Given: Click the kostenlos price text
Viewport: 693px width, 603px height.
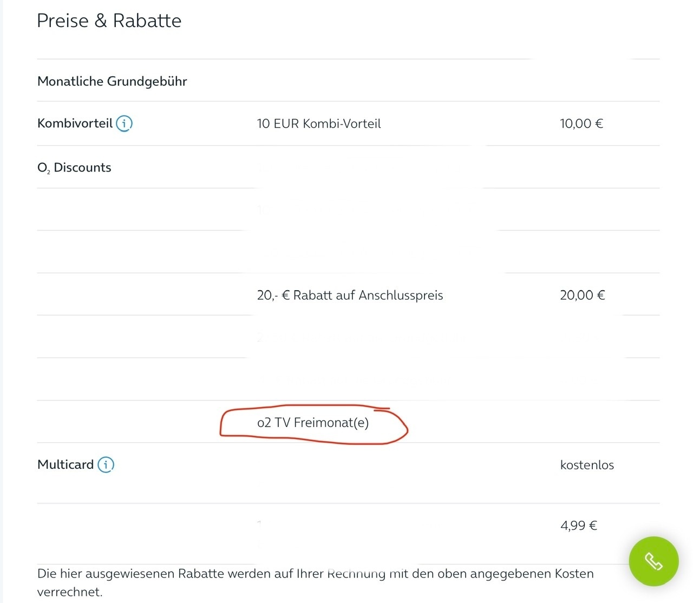Looking at the screenshot, I should (x=587, y=466).
